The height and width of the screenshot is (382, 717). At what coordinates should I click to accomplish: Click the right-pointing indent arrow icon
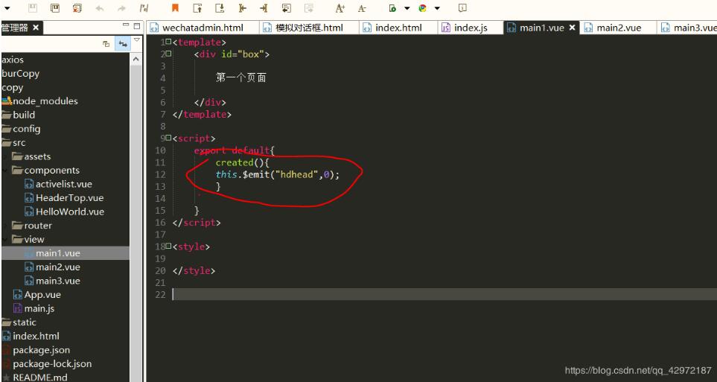point(264,7)
